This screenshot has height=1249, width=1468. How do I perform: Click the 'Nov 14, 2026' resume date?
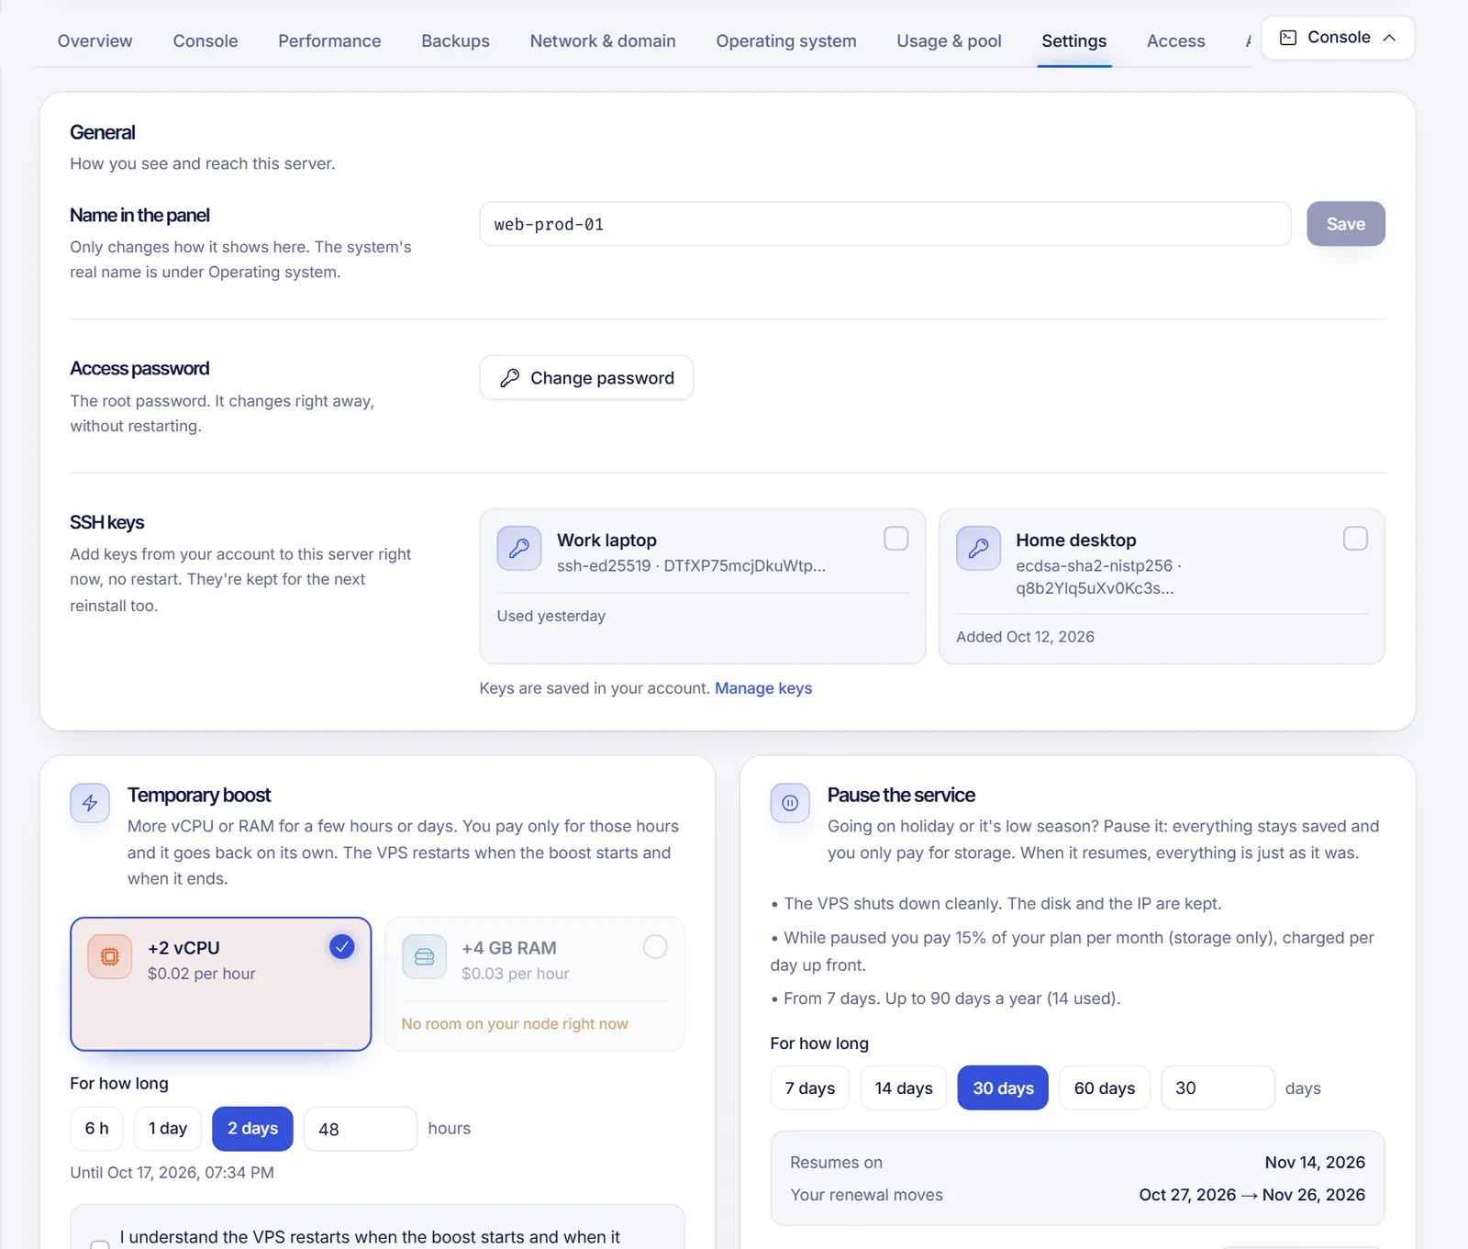coord(1315,1163)
